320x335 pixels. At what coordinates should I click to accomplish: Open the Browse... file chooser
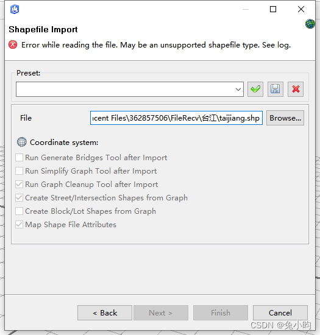click(x=285, y=118)
